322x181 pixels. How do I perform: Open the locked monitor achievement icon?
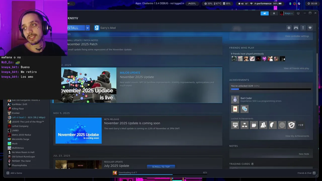click(x=235, y=125)
